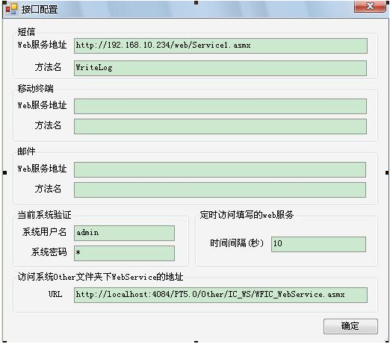
Task: Click the 邮件 group title
Action: point(26,151)
